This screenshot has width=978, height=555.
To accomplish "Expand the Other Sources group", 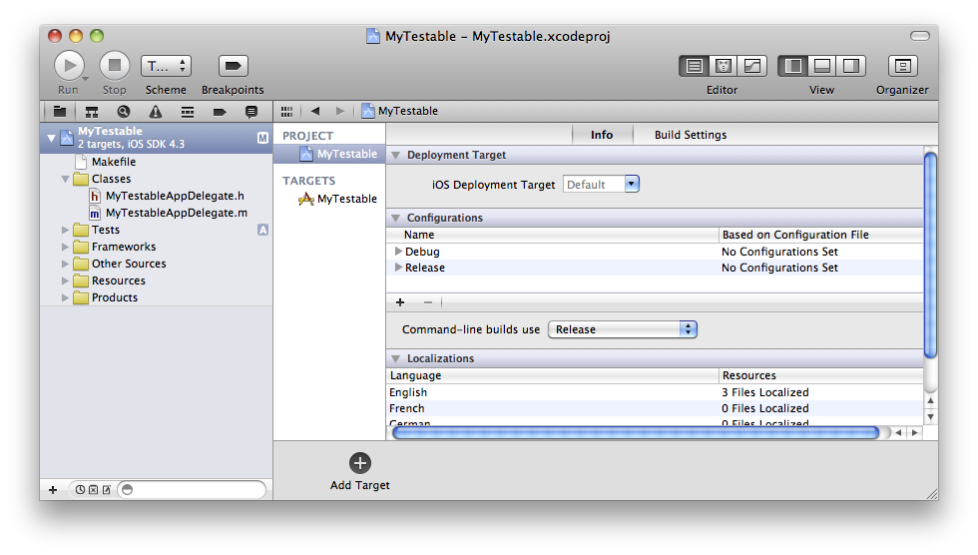I will pos(65,264).
